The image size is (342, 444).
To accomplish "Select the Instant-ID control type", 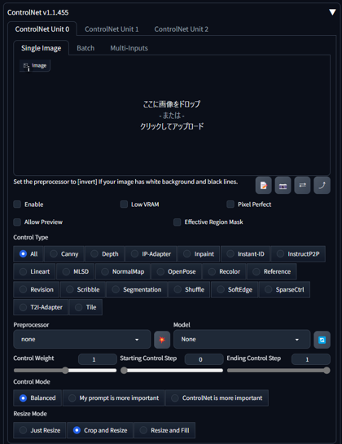I will (245, 254).
